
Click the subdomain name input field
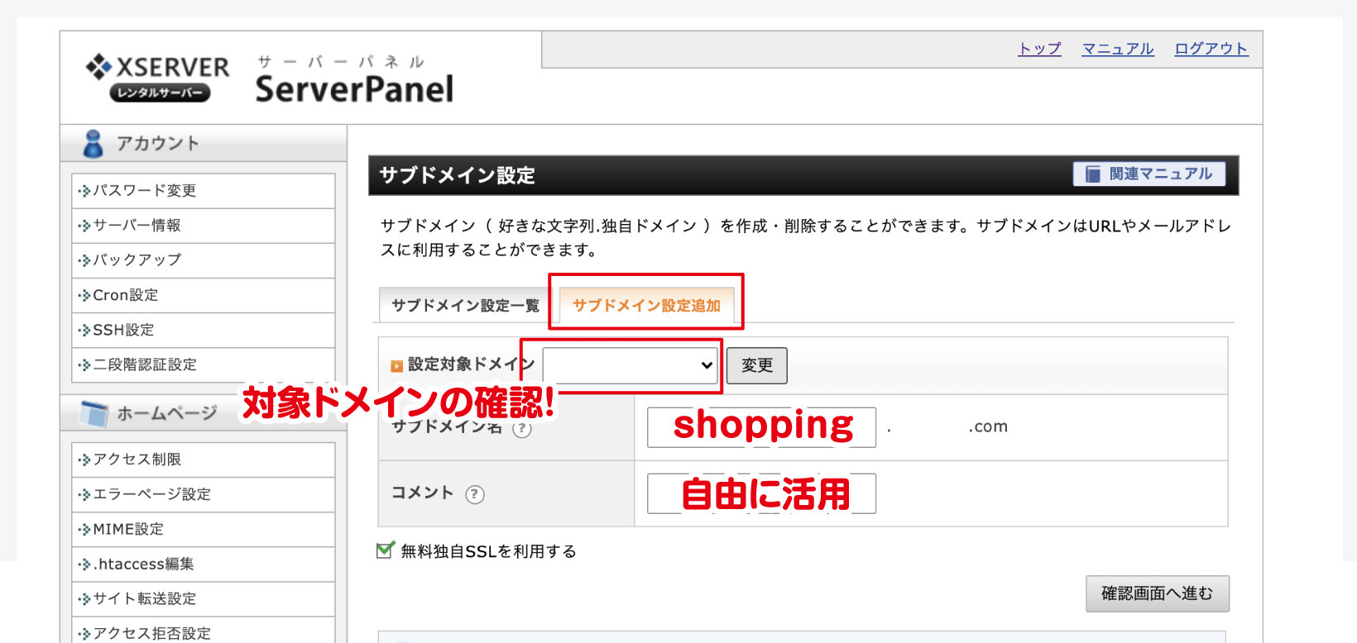pos(761,427)
